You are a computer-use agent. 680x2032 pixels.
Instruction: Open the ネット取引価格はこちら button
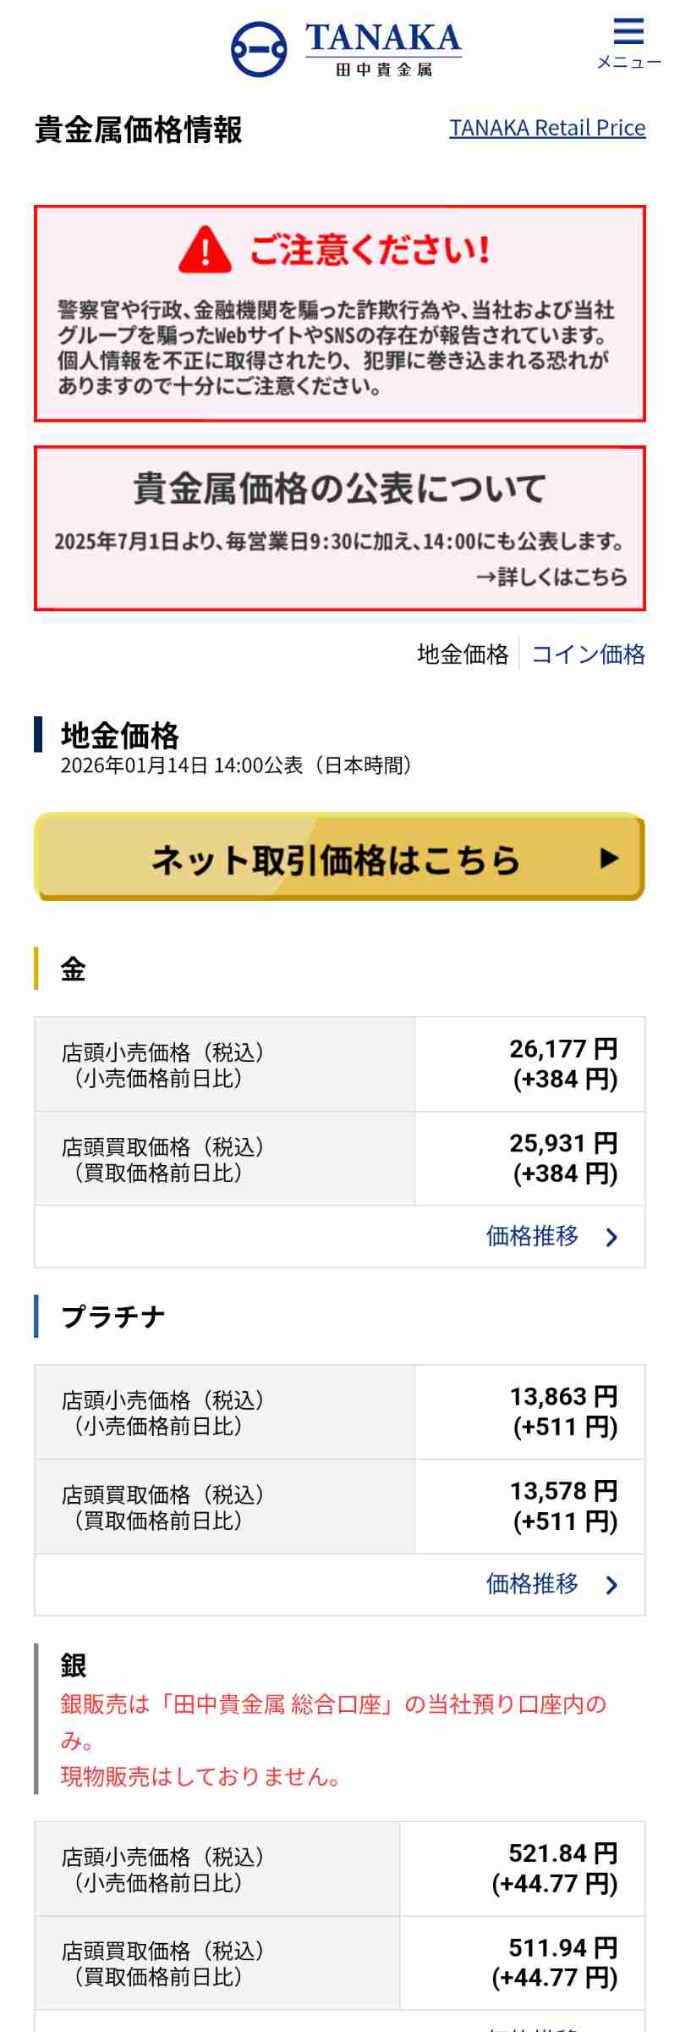click(338, 858)
